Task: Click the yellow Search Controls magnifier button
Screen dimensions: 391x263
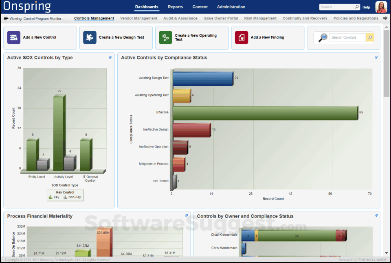Action: click(370, 37)
